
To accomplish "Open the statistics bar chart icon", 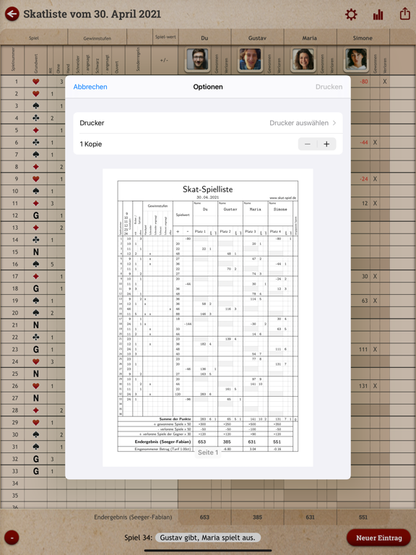I will click(x=378, y=14).
